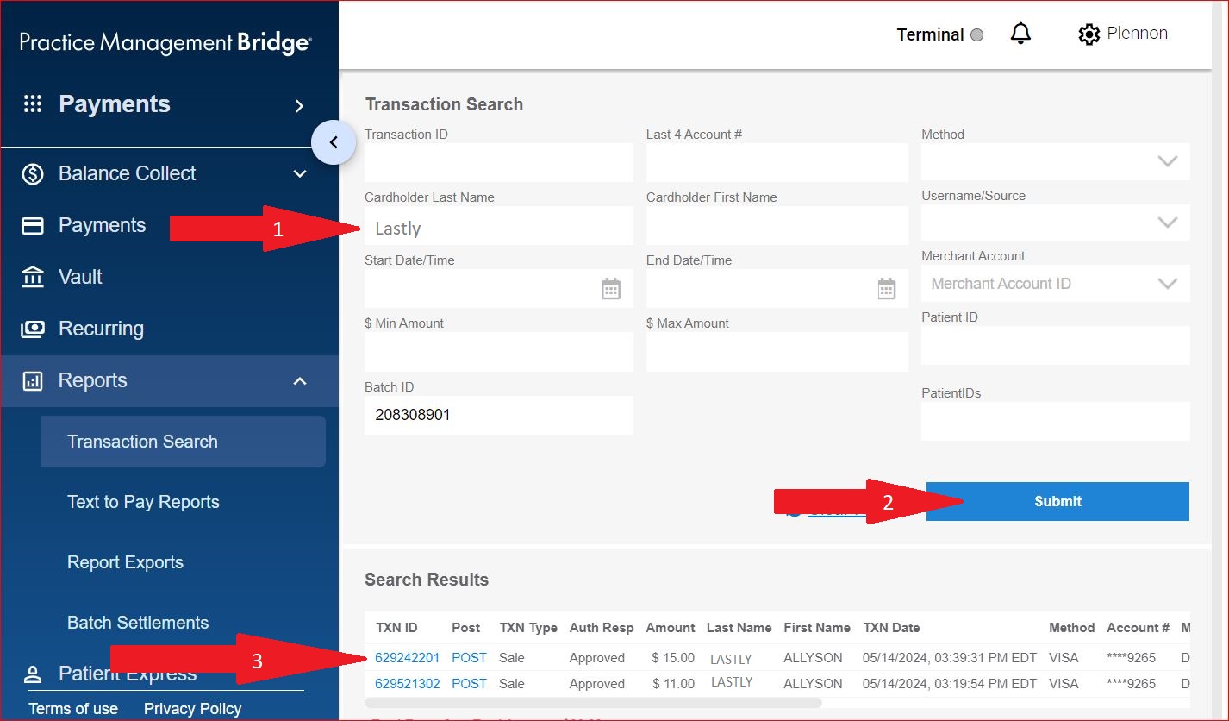Open the End Date/Time calendar picker
This screenshot has height=721, width=1229.
[887, 289]
